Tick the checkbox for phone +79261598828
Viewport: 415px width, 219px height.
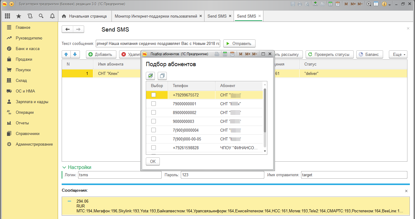(153, 148)
